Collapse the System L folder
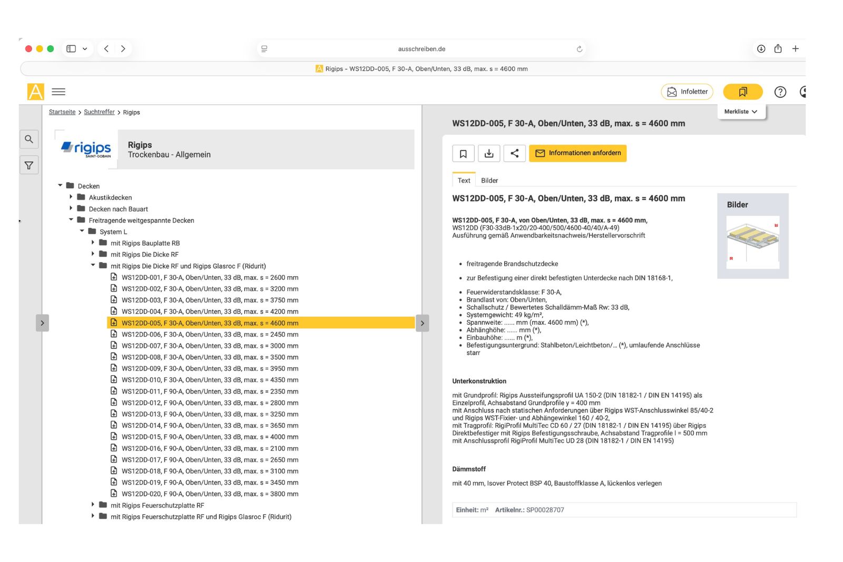The image size is (843, 562). click(x=82, y=231)
